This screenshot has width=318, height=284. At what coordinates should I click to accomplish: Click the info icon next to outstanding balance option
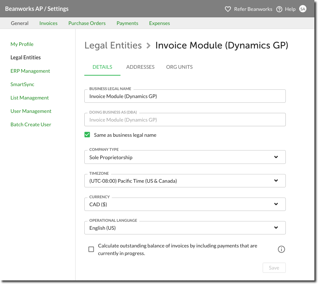[x=281, y=249]
